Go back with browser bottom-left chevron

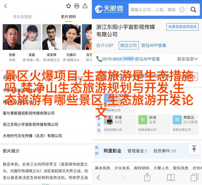[x=98, y=178]
